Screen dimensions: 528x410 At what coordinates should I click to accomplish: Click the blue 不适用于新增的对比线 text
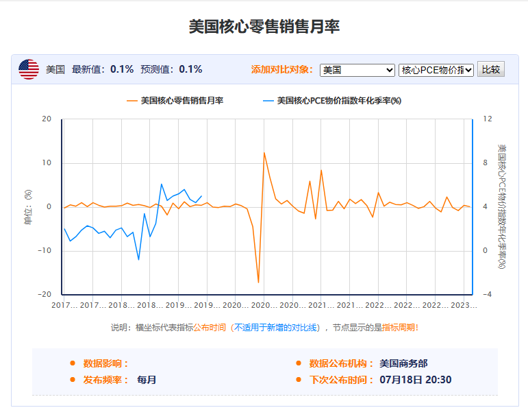click(275, 328)
